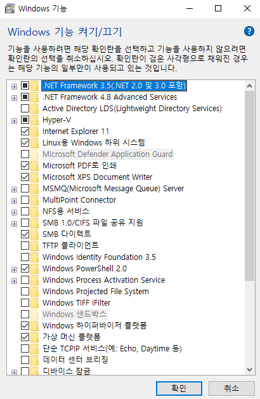Click the Windows 기능 title bar icon
Image resolution: width=260 pixels, height=399 pixels.
10,8
